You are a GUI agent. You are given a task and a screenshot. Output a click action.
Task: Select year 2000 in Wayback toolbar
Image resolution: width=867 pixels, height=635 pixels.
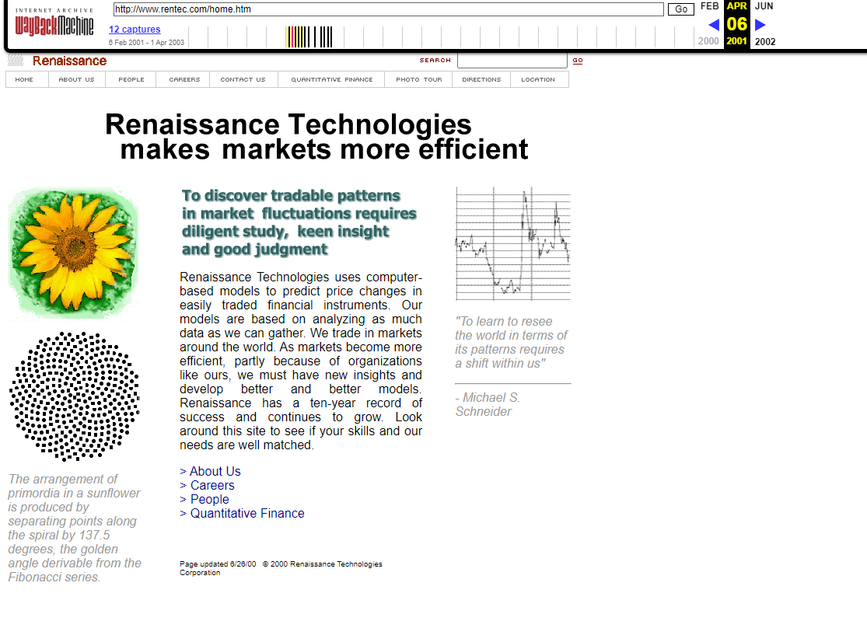click(x=708, y=41)
